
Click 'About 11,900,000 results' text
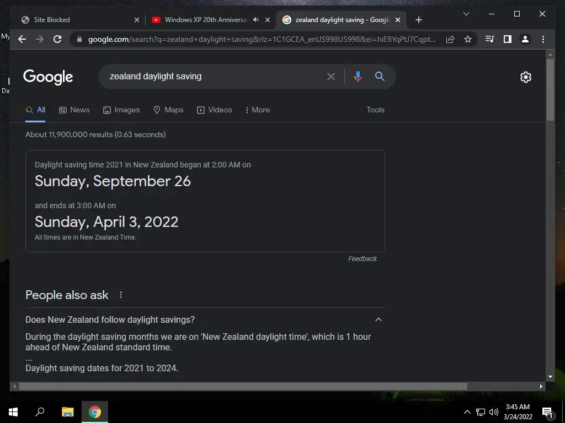(69, 134)
